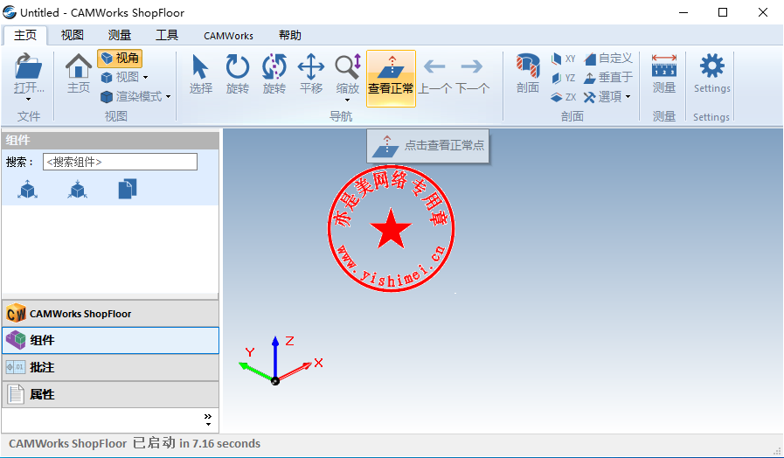784x458 pixels.
Task: Click the collapse-all cube icon in 组件 panel
Action: [x=78, y=190]
